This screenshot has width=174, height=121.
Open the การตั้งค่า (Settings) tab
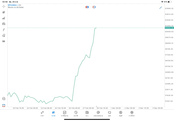[132, 113]
